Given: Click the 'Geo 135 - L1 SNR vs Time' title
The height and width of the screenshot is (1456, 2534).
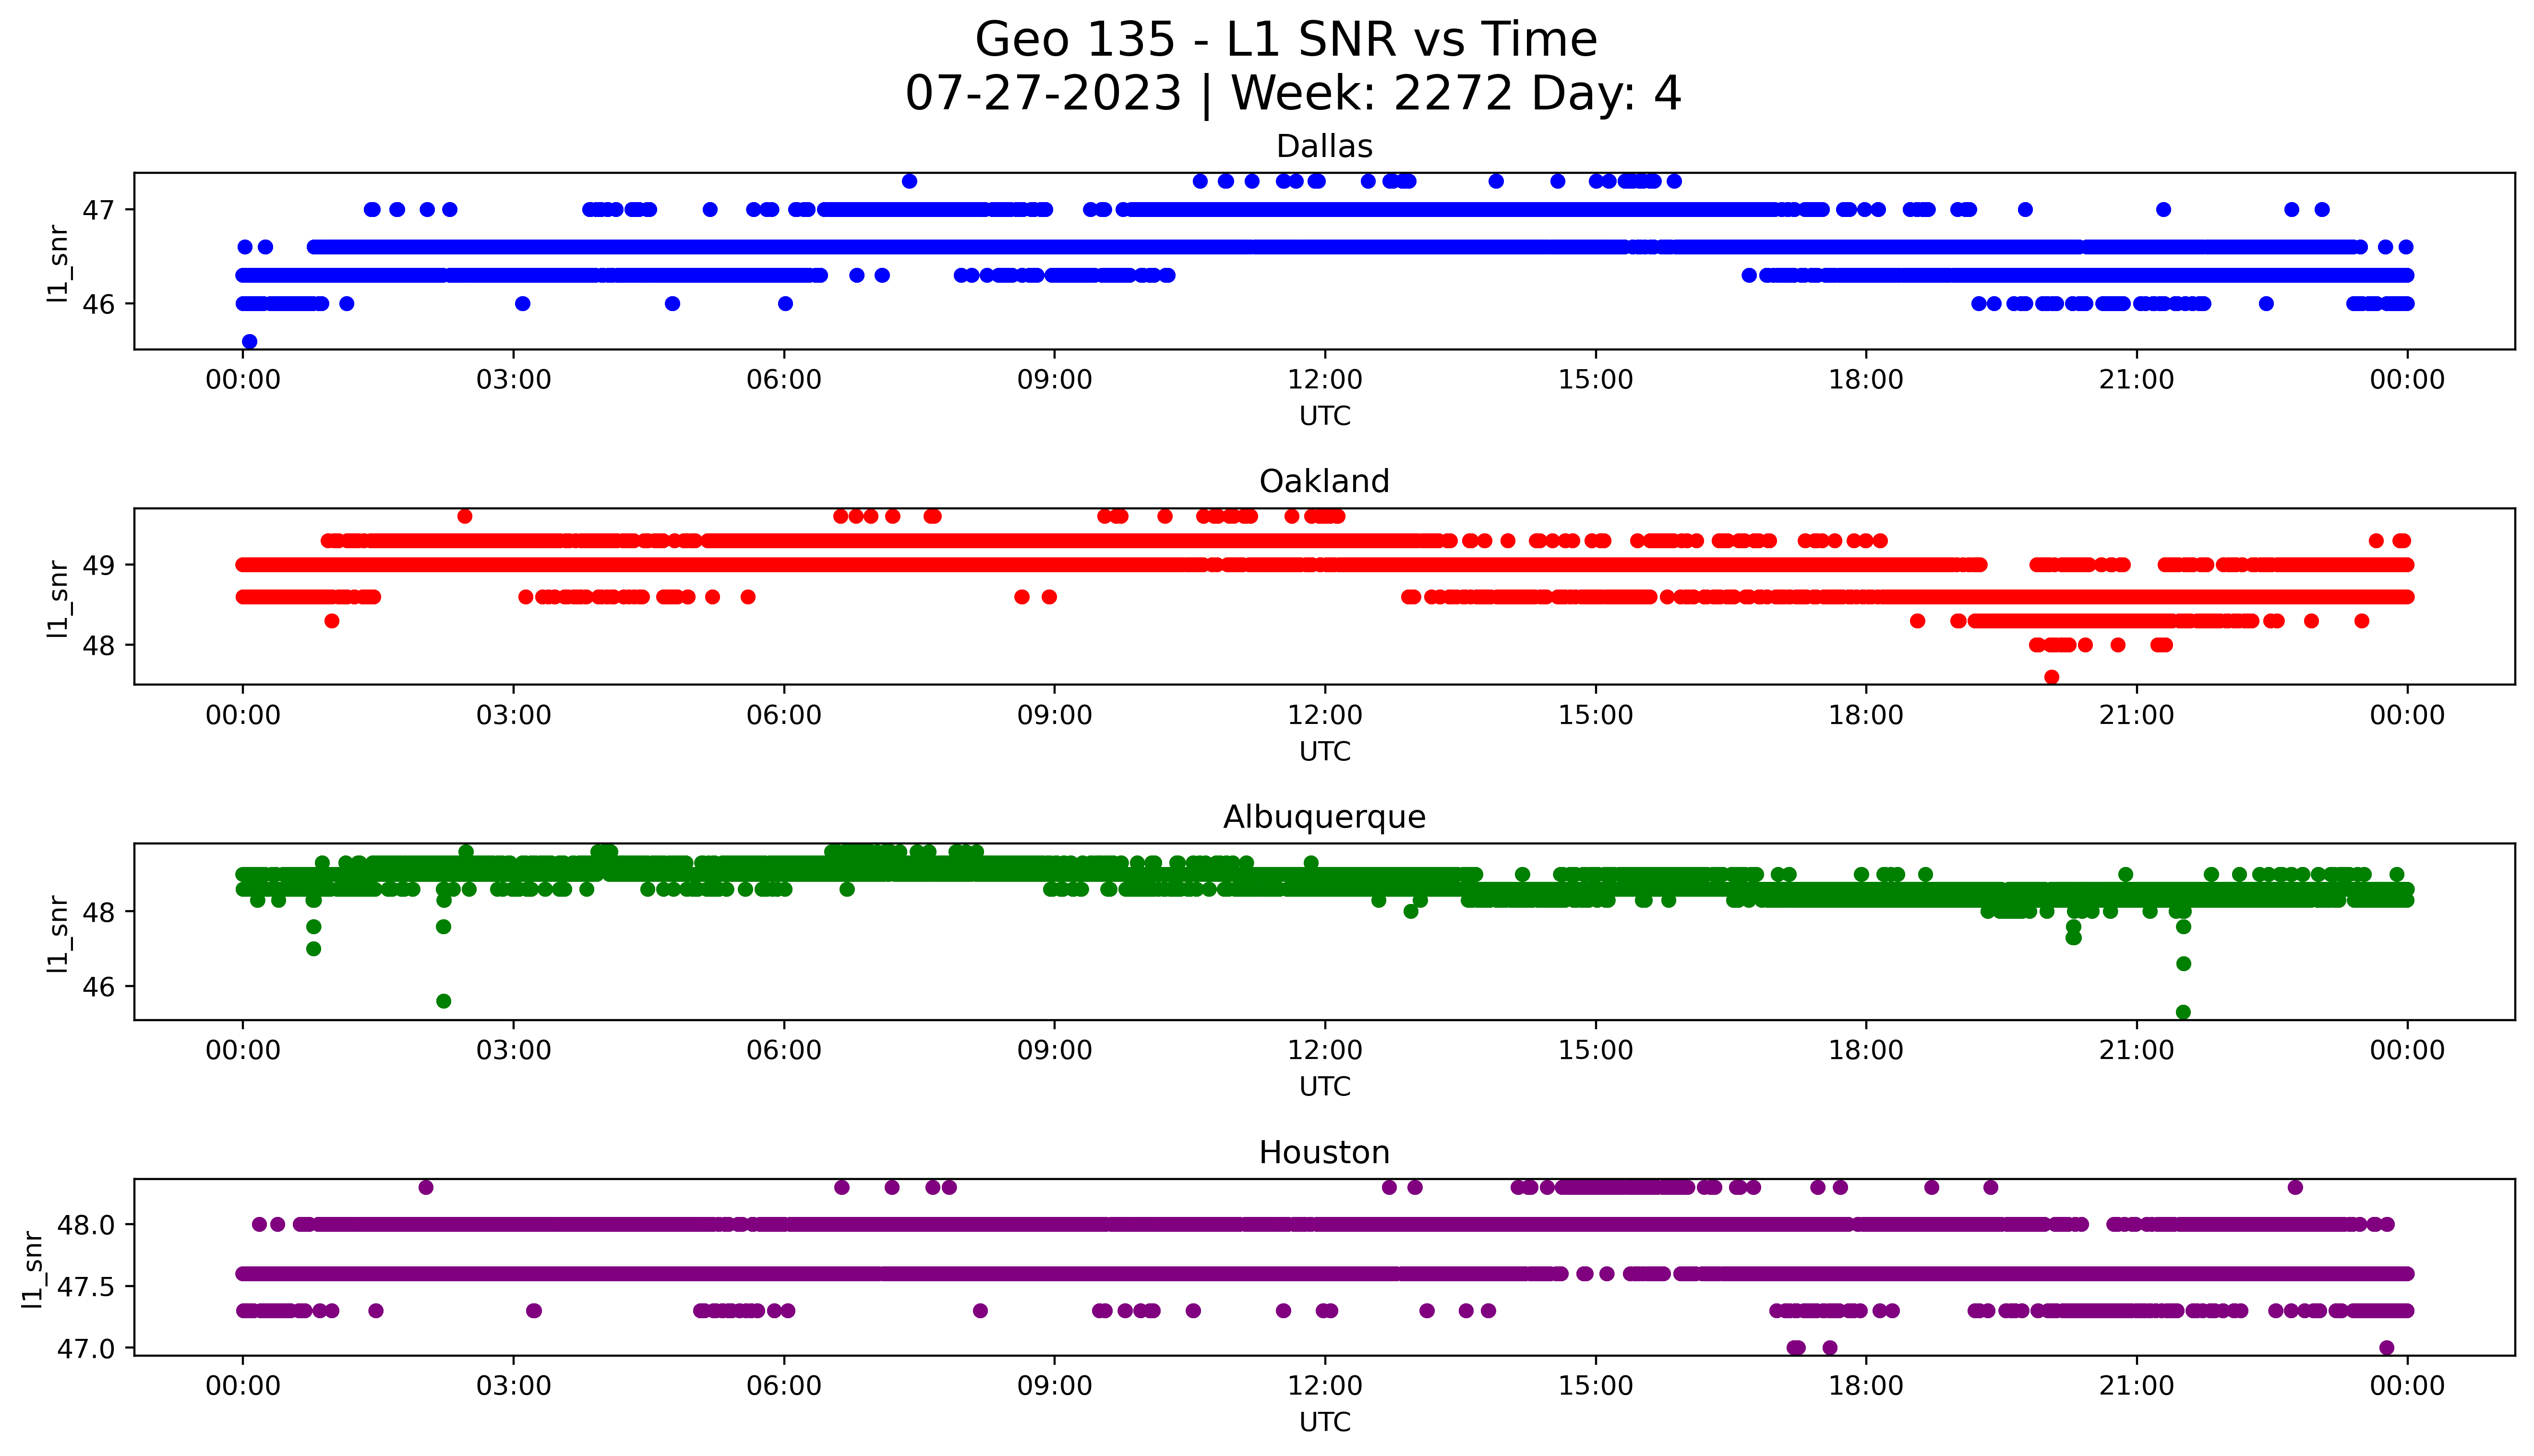Looking at the screenshot, I should [1285, 40].
